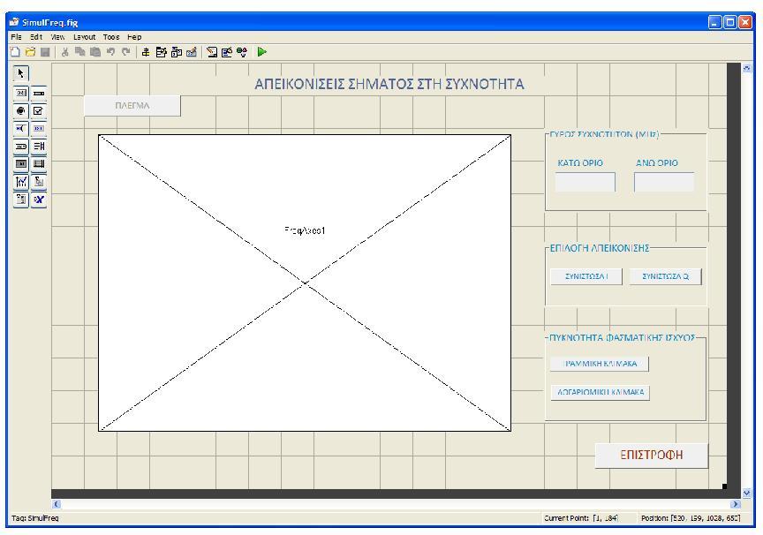This screenshot has height=535, width=763.
Task: Open the Help menu
Action: click(134, 37)
